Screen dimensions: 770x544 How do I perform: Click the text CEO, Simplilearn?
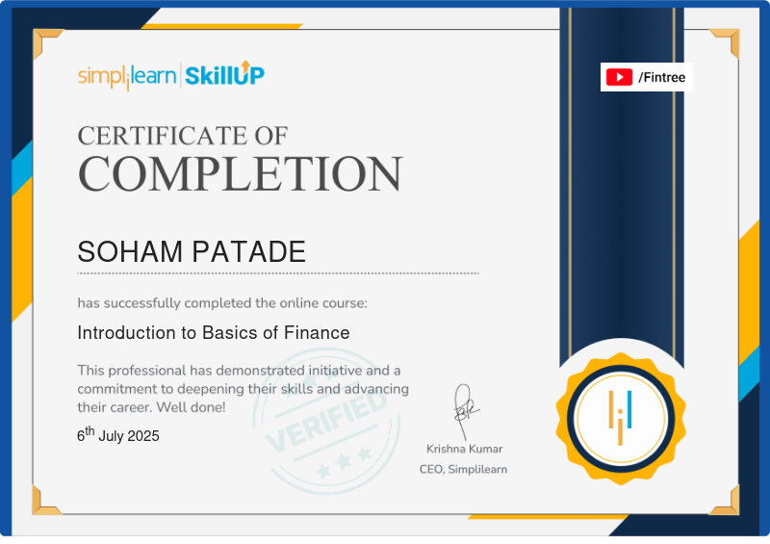(463, 469)
